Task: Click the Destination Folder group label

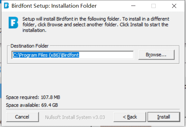Action: pos(30,46)
